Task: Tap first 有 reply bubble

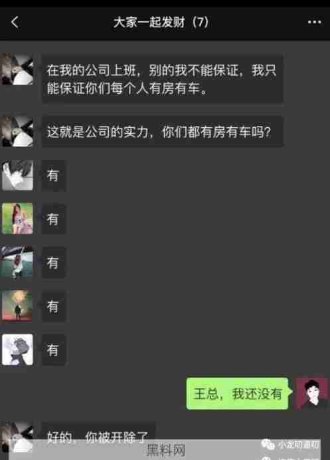Action: 54,176
